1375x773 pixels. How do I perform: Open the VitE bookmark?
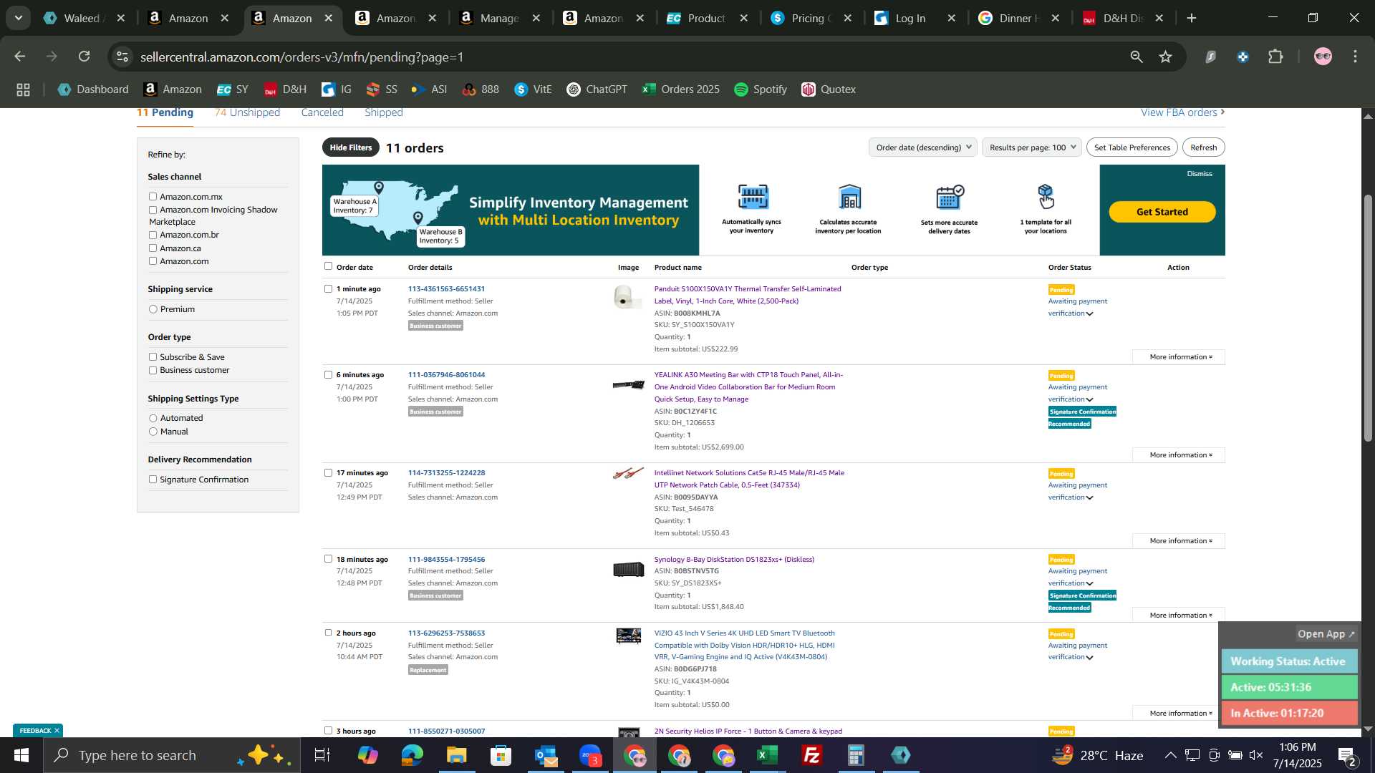[x=533, y=89]
